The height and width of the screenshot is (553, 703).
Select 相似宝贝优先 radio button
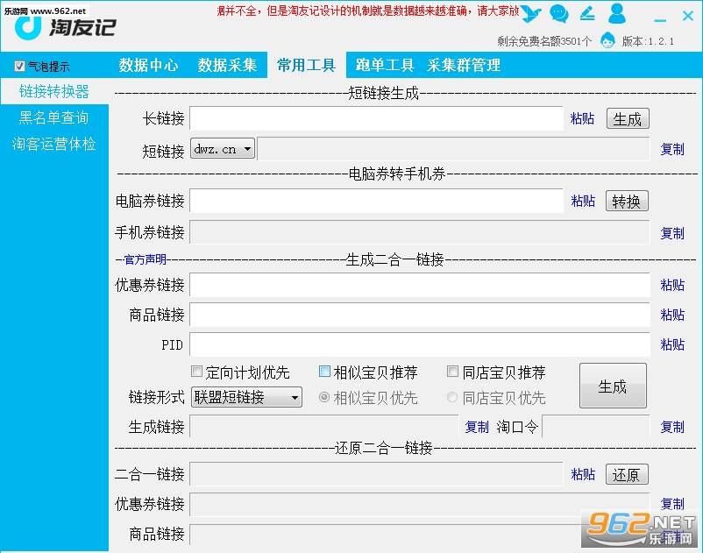(x=323, y=397)
